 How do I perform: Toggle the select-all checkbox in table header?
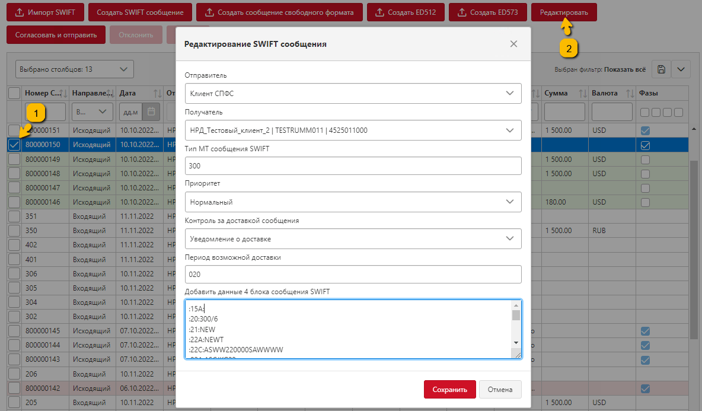coord(14,93)
